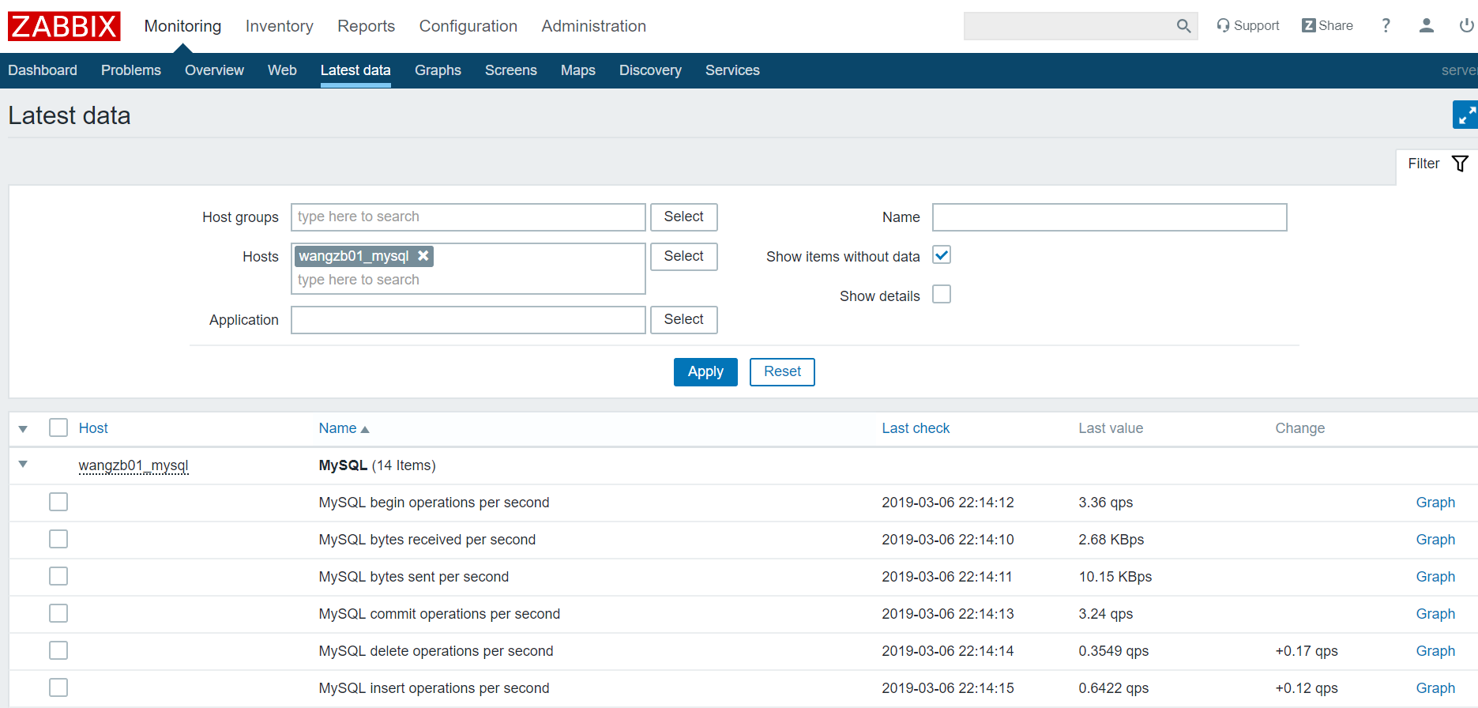Click Select for Application
1478x708 pixels.
(684, 319)
